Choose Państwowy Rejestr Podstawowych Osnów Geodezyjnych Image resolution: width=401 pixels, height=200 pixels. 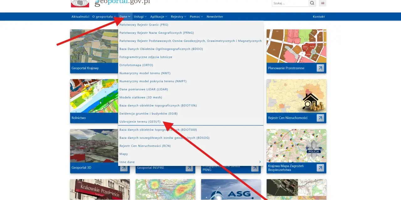pos(191,41)
